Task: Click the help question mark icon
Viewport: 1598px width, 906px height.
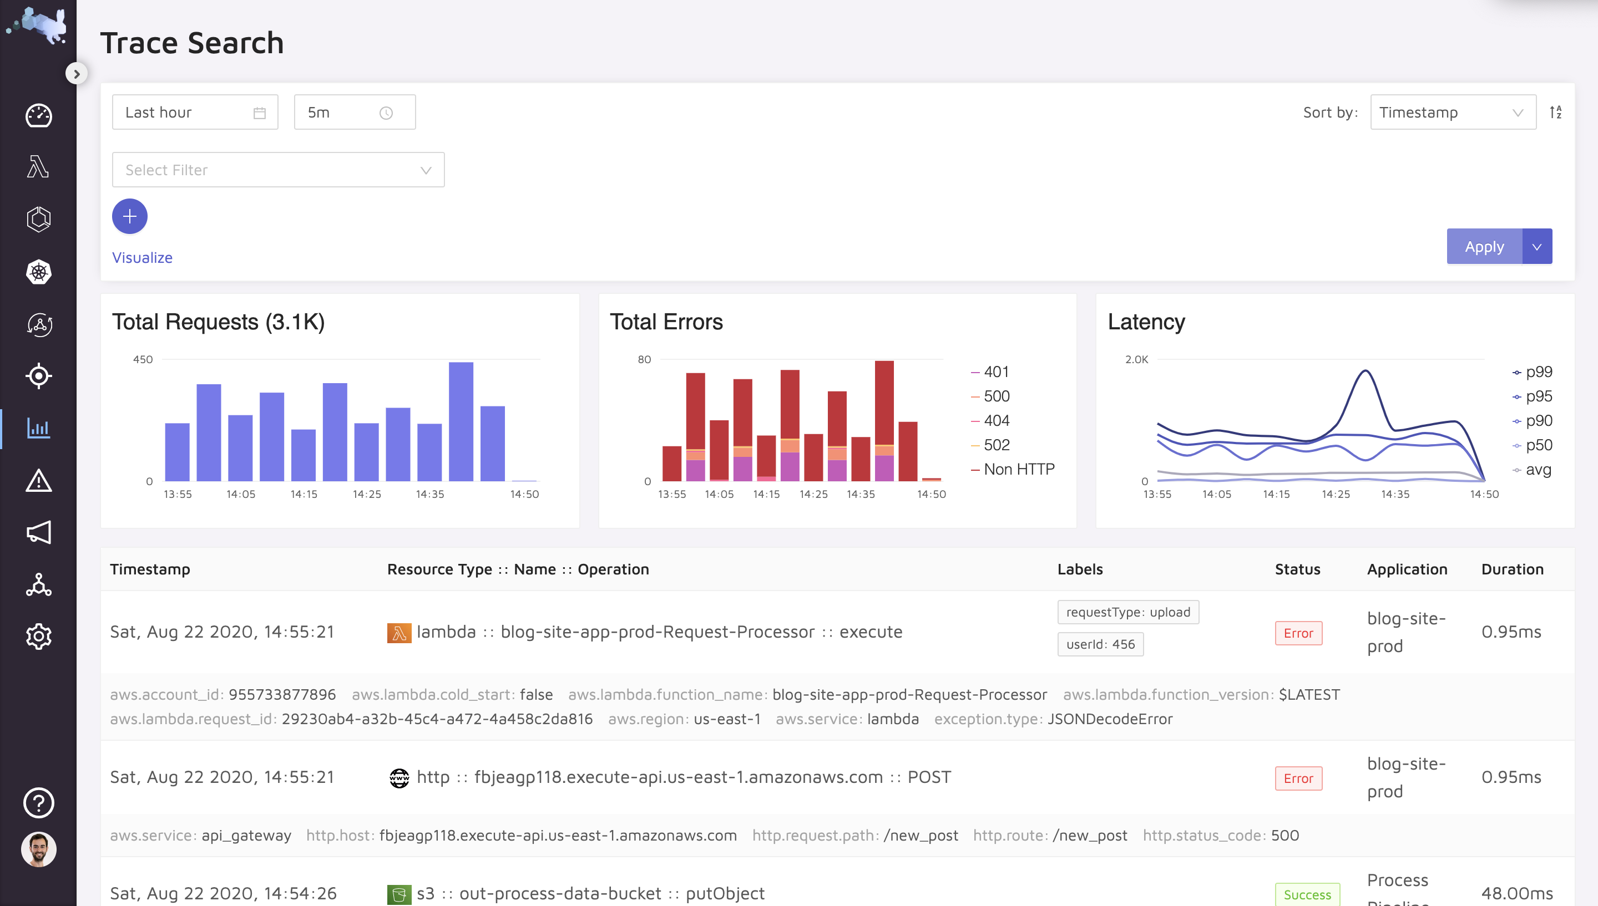Action: [39, 803]
